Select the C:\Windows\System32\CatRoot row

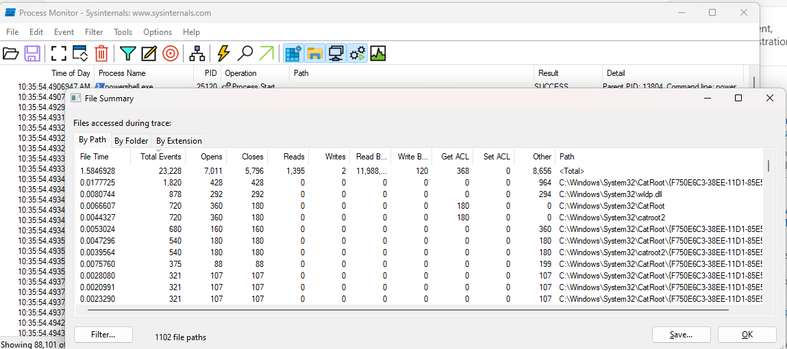pos(419,205)
